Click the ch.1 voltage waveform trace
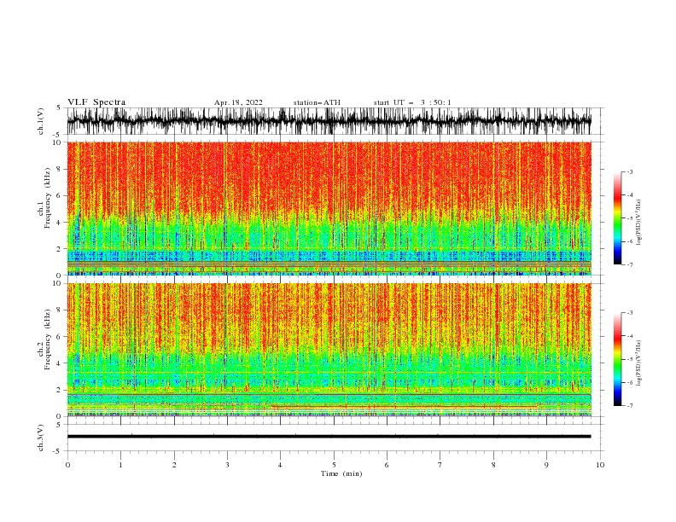Screen dimensions: 676x522 click(329, 121)
